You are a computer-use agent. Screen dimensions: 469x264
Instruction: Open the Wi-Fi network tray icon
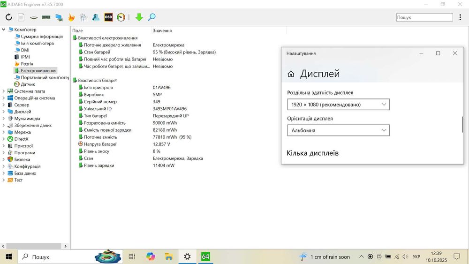tap(397, 256)
